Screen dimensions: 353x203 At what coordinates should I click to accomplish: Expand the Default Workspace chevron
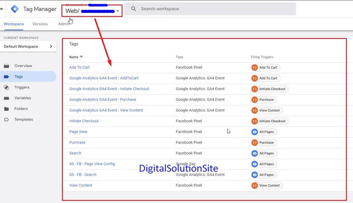51,46
